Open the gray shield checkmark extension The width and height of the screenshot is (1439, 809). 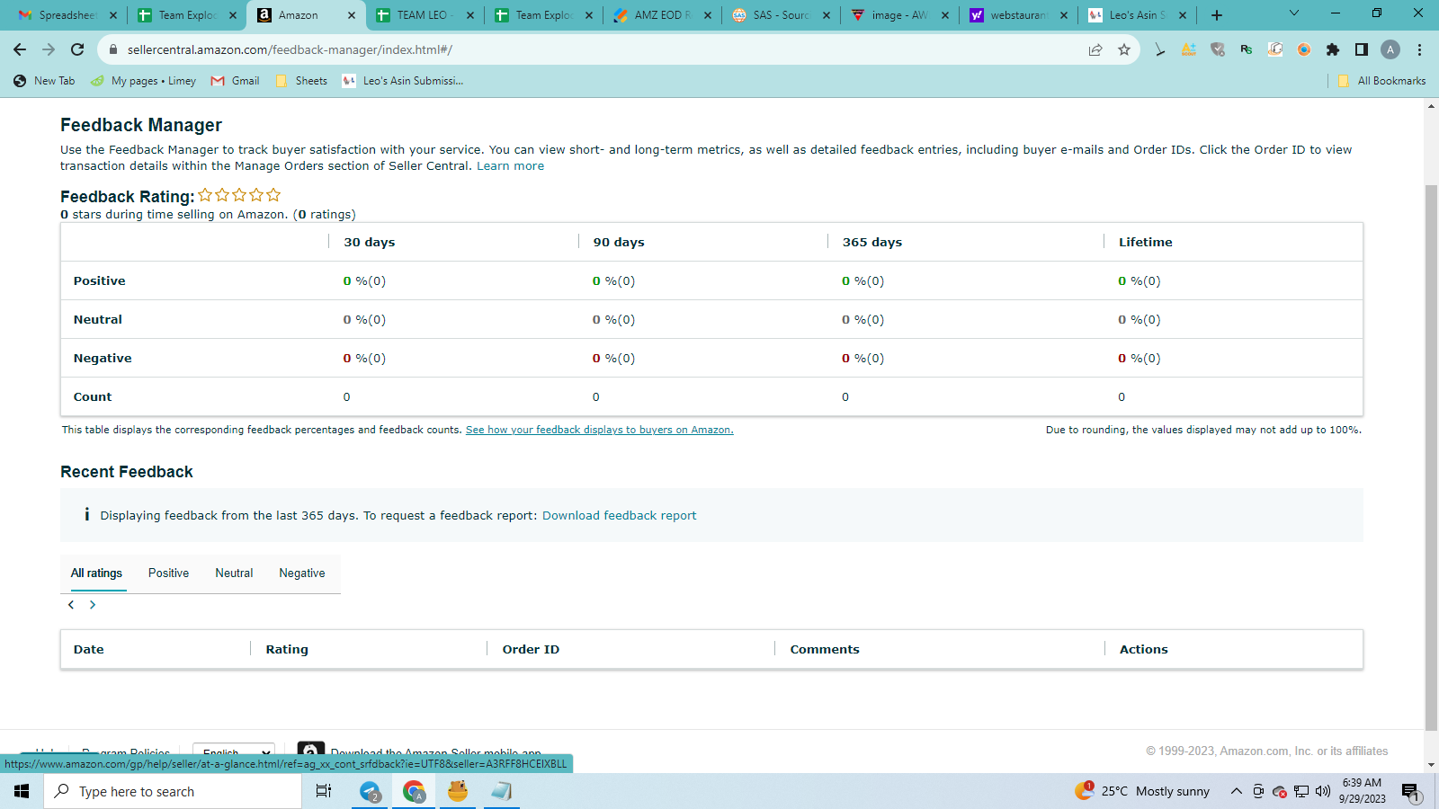[1218, 49]
